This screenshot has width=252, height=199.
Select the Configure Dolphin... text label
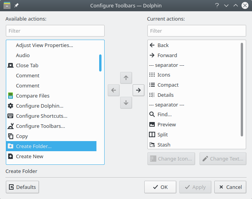pyautogui.click(x=40, y=106)
